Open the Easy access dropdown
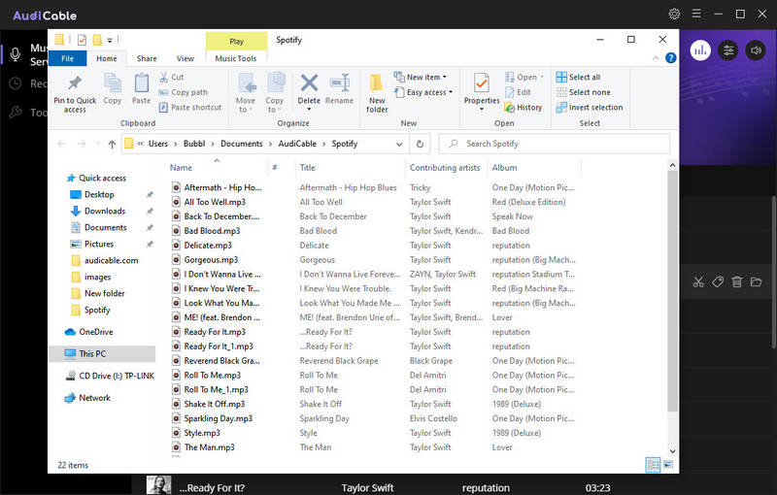Viewport: 777px width, 495px height. [x=451, y=92]
